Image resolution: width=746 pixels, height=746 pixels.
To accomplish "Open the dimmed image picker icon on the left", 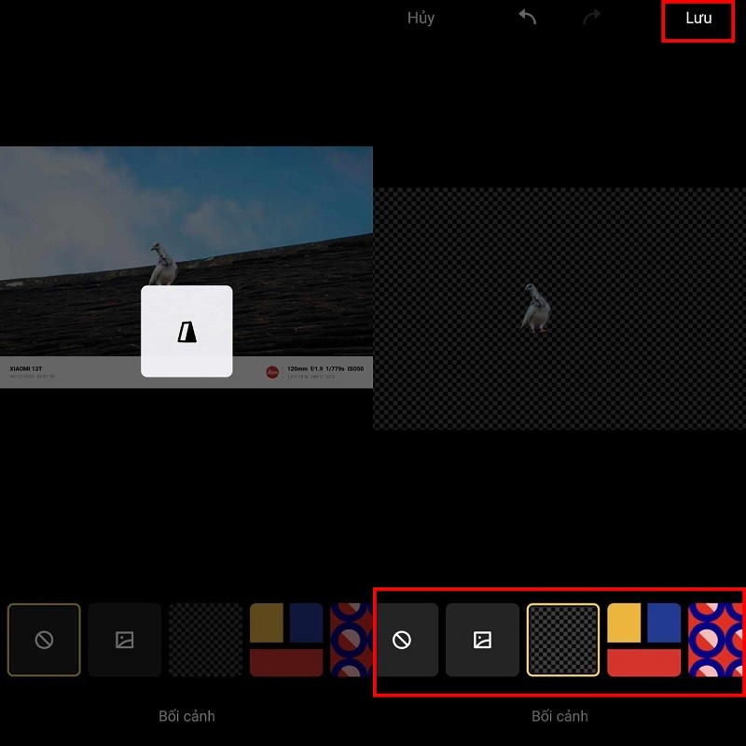I will click(125, 640).
